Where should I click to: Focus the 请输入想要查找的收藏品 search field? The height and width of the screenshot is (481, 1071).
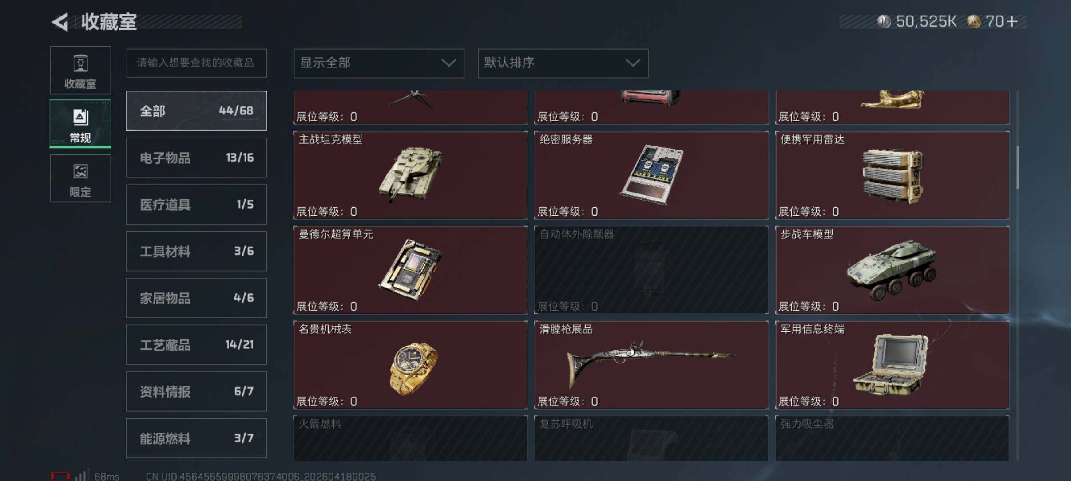click(x=196, y=63)
